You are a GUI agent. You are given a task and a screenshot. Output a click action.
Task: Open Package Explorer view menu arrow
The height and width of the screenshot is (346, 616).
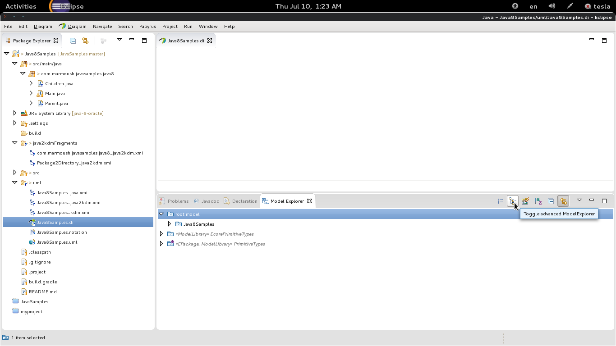pyautogui.click(x=120, y=40)
